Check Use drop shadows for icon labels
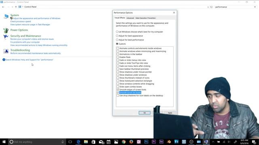Screen dimensions: 259x145 click(118, 95)
